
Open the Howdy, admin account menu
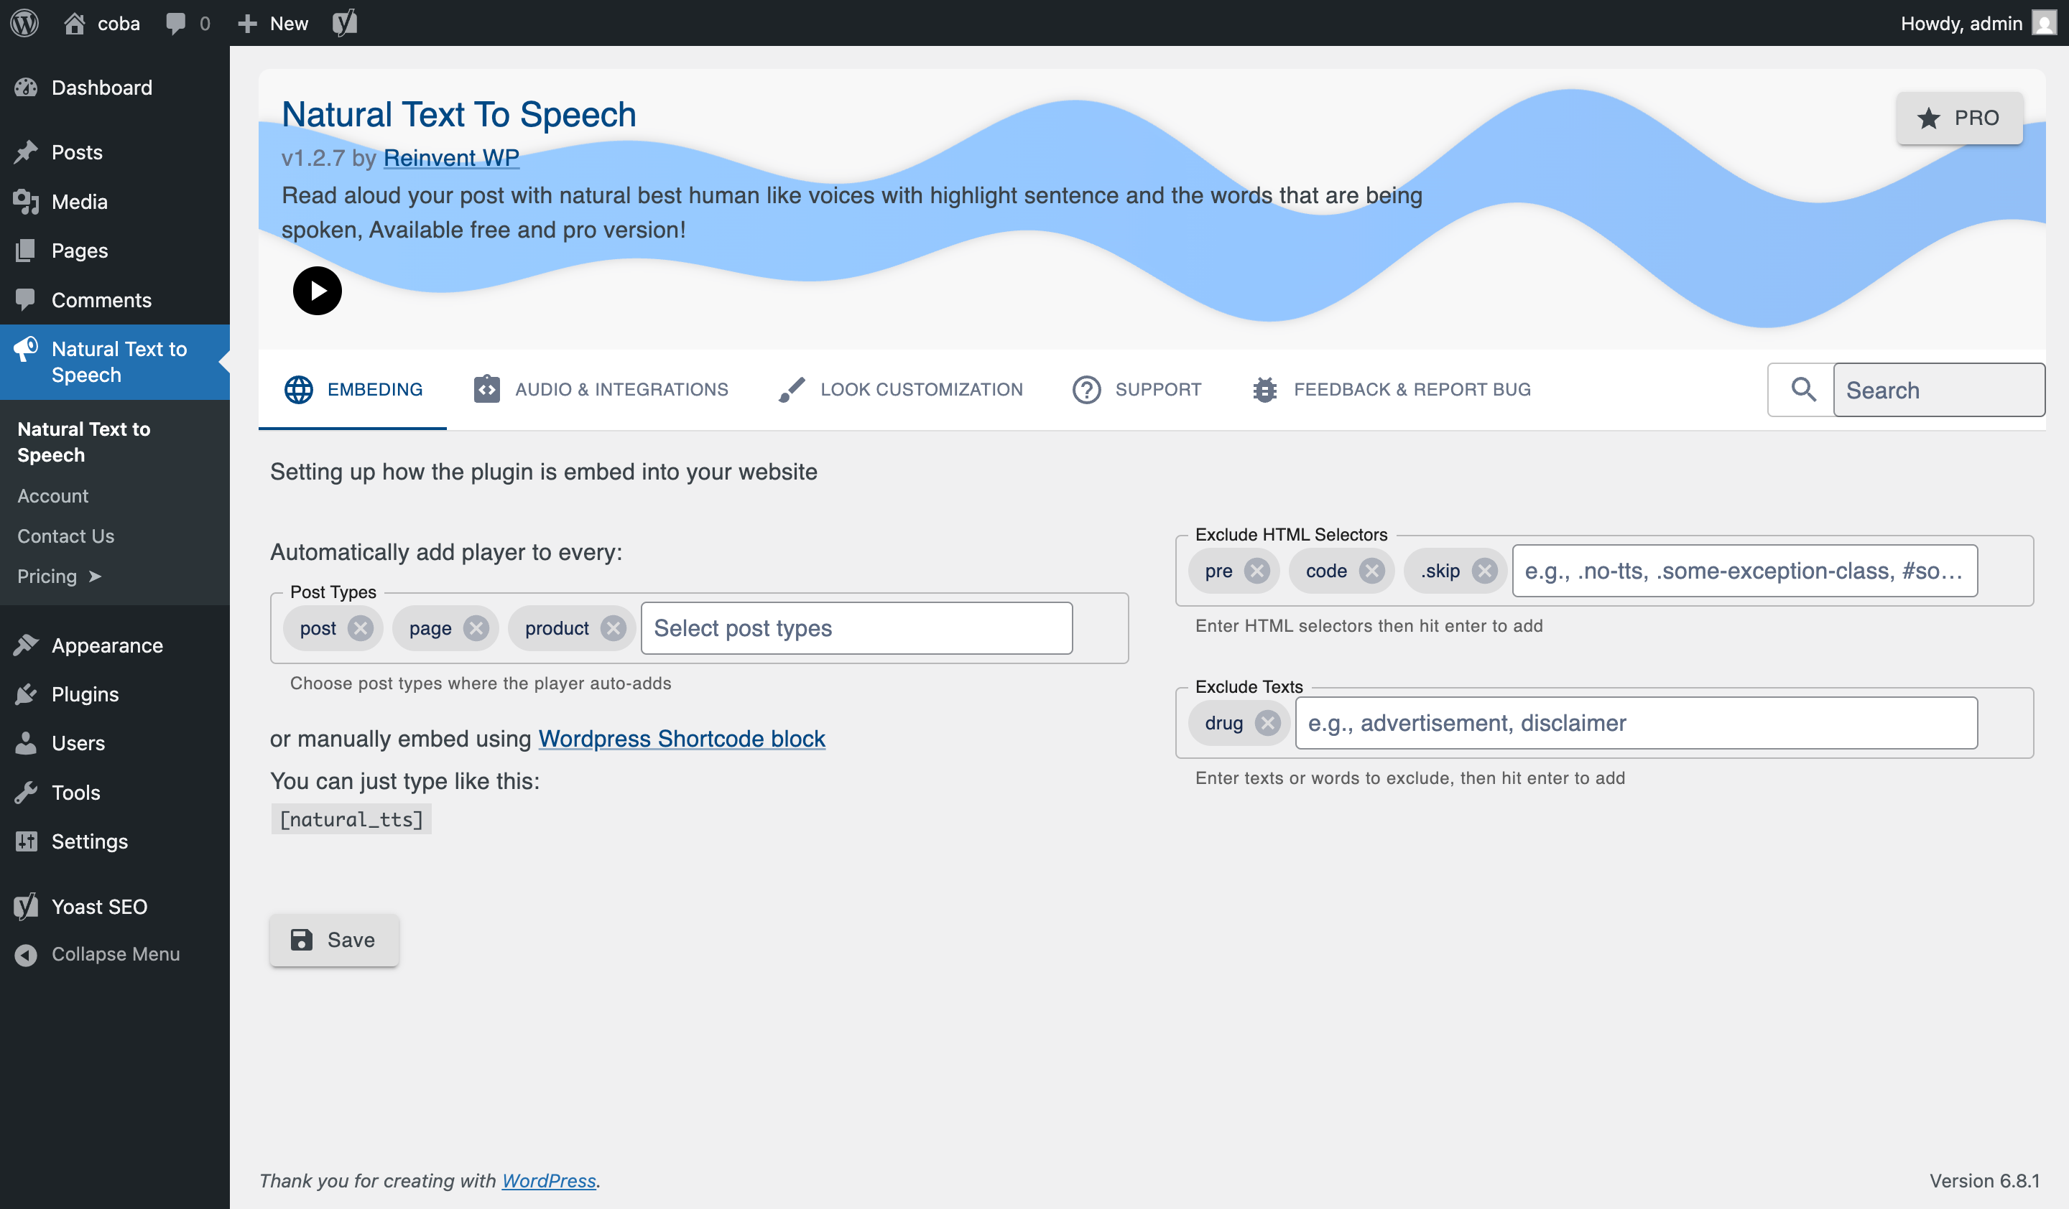pyautogui.click(x=1977, y=23)
